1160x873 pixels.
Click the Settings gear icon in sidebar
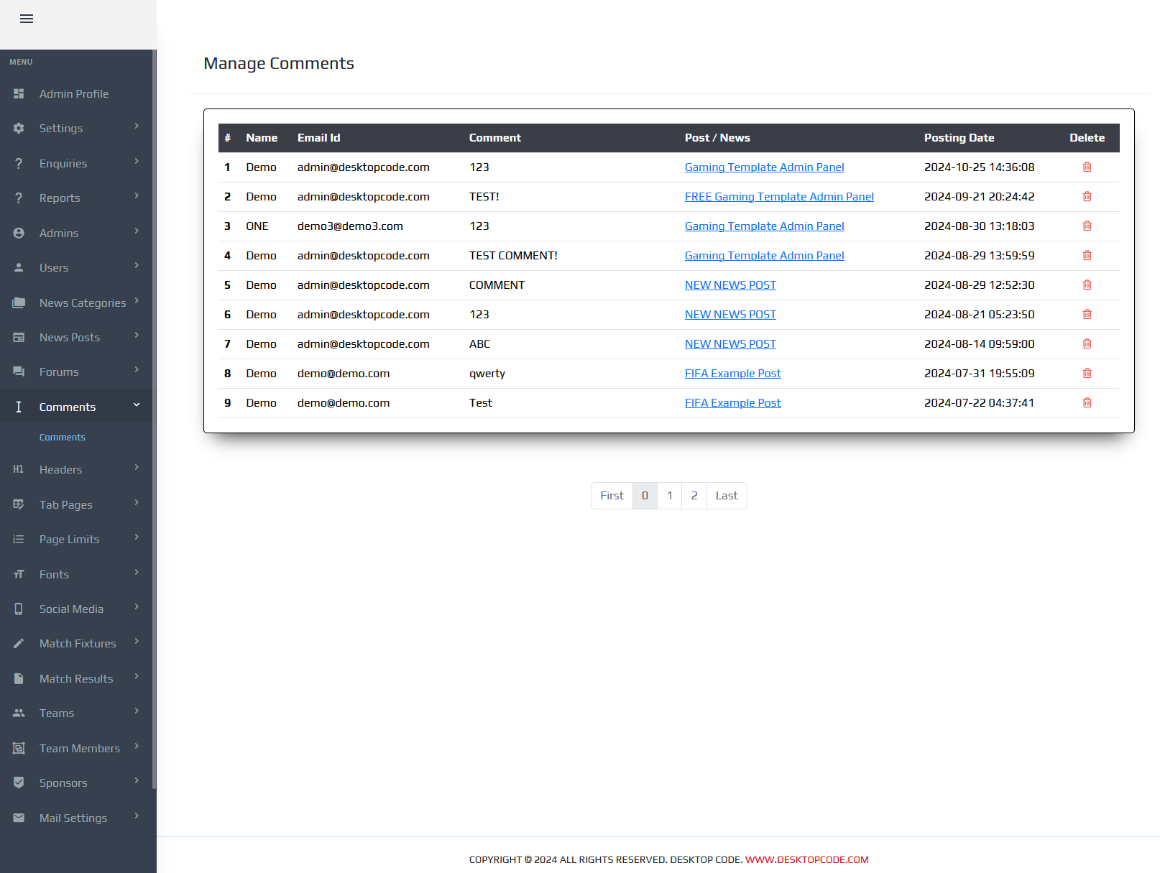19,129
